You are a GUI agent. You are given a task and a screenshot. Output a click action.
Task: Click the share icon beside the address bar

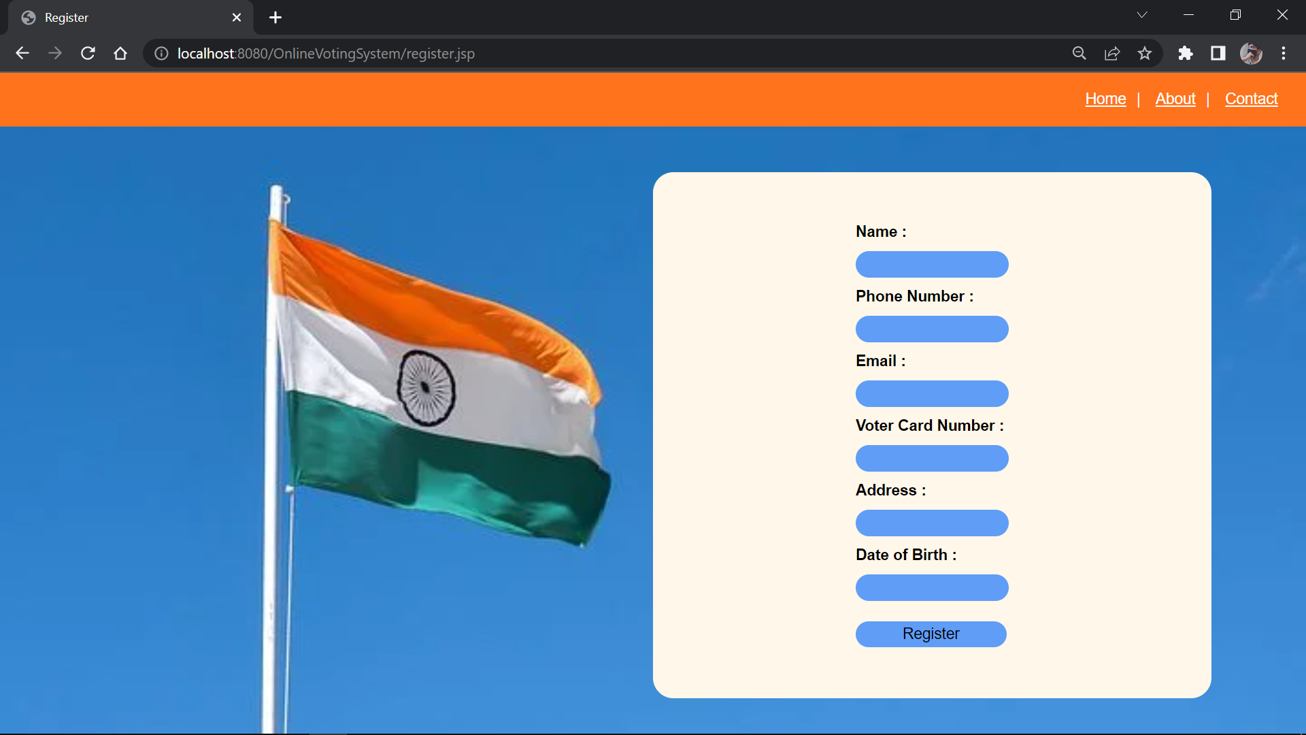pyautogui.click(x=1112, y=53)
